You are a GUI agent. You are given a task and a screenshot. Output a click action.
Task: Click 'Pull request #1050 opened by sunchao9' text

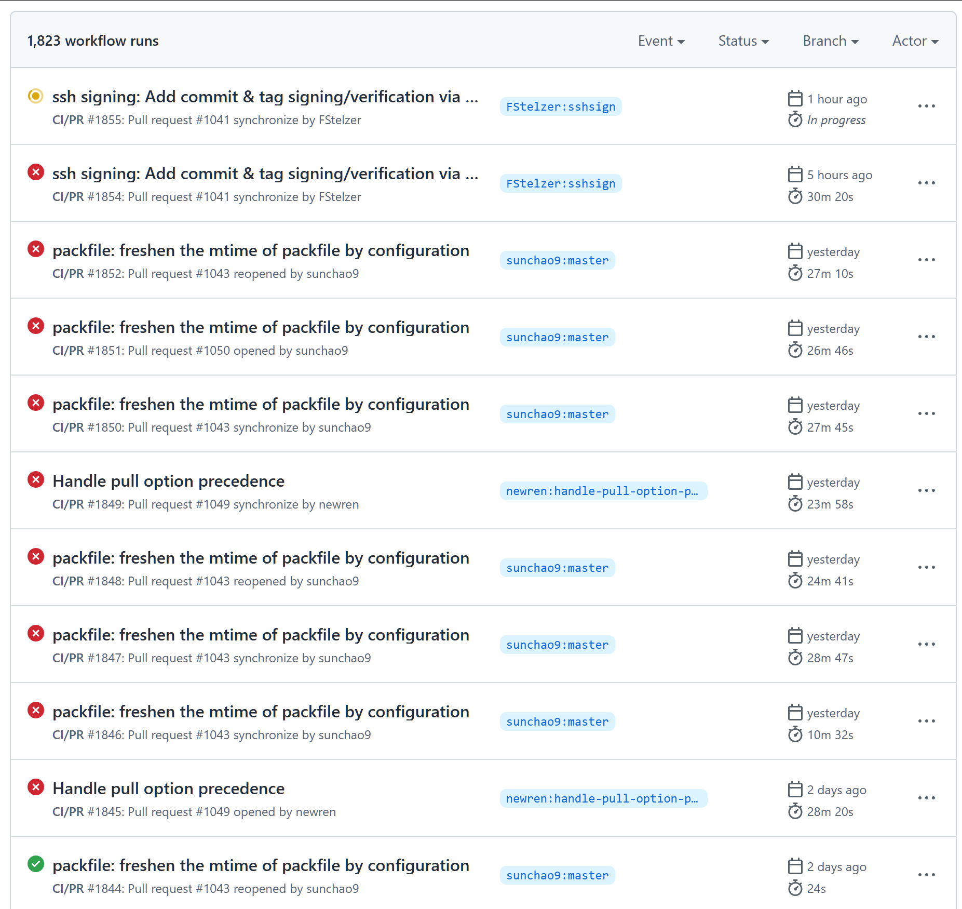(x=238, y=351)
